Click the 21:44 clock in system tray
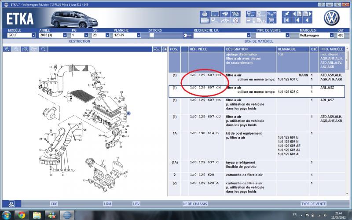 tap(338, 213)
